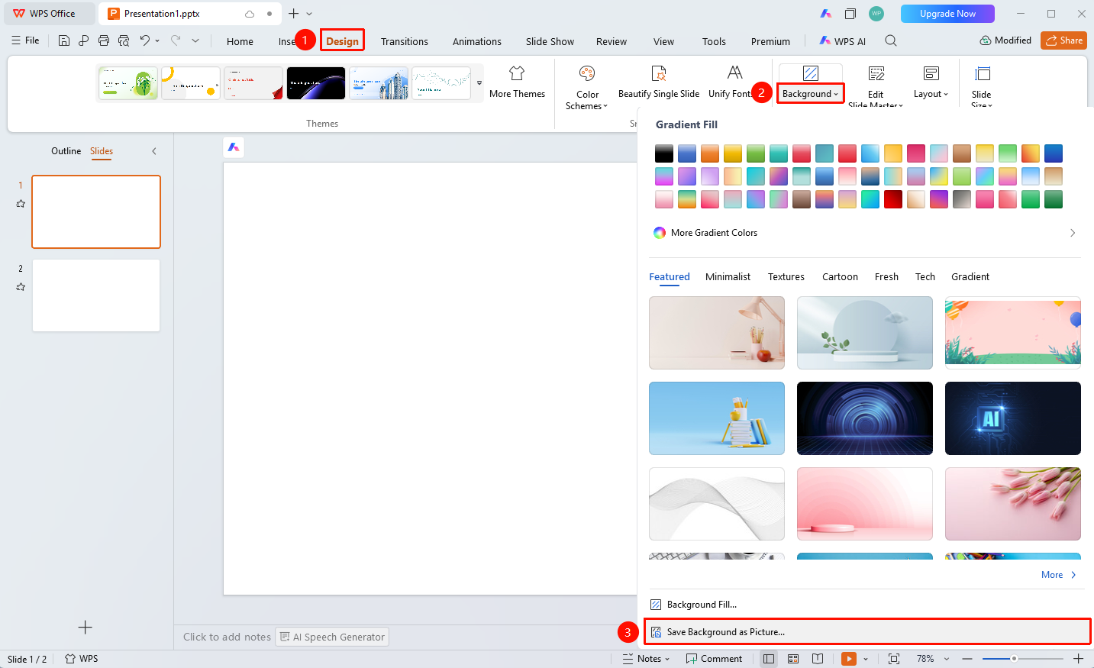
Task: Click the undo arrow icon
Action: [144, 40]
